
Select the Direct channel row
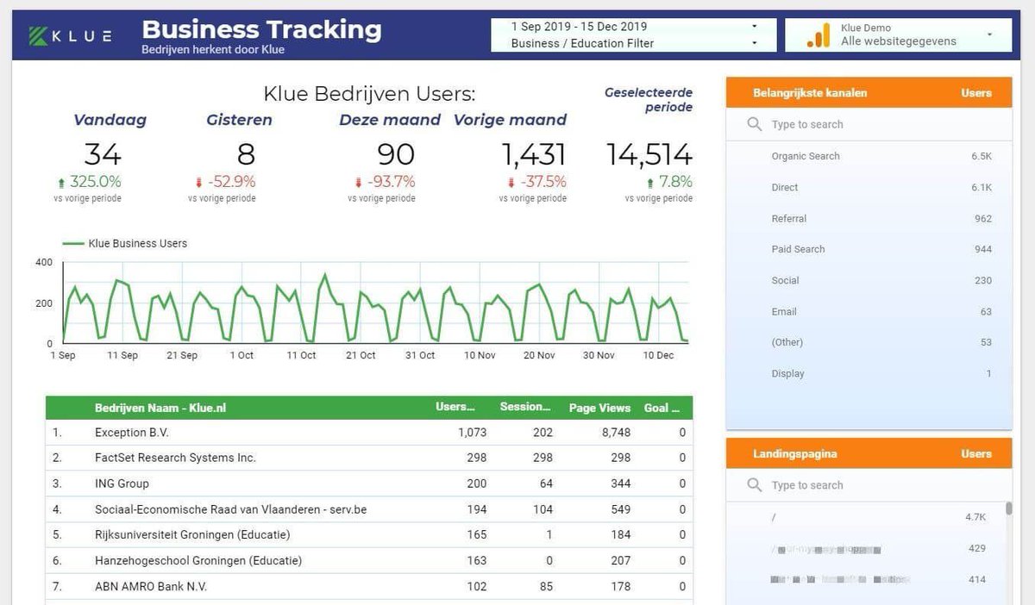[869, 187]
